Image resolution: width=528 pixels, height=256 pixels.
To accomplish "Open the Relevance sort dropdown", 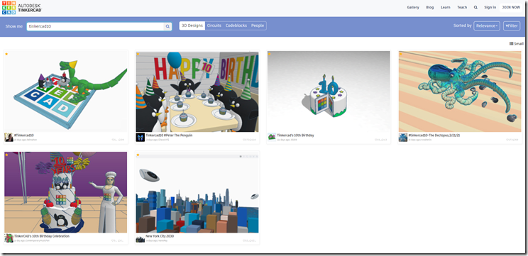I will (487, 26).
